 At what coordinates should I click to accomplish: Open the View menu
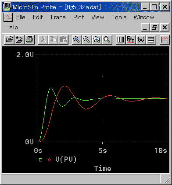97,17
